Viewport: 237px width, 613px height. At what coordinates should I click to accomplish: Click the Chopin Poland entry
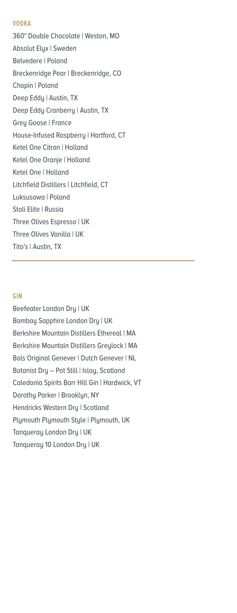coord(35,86)
